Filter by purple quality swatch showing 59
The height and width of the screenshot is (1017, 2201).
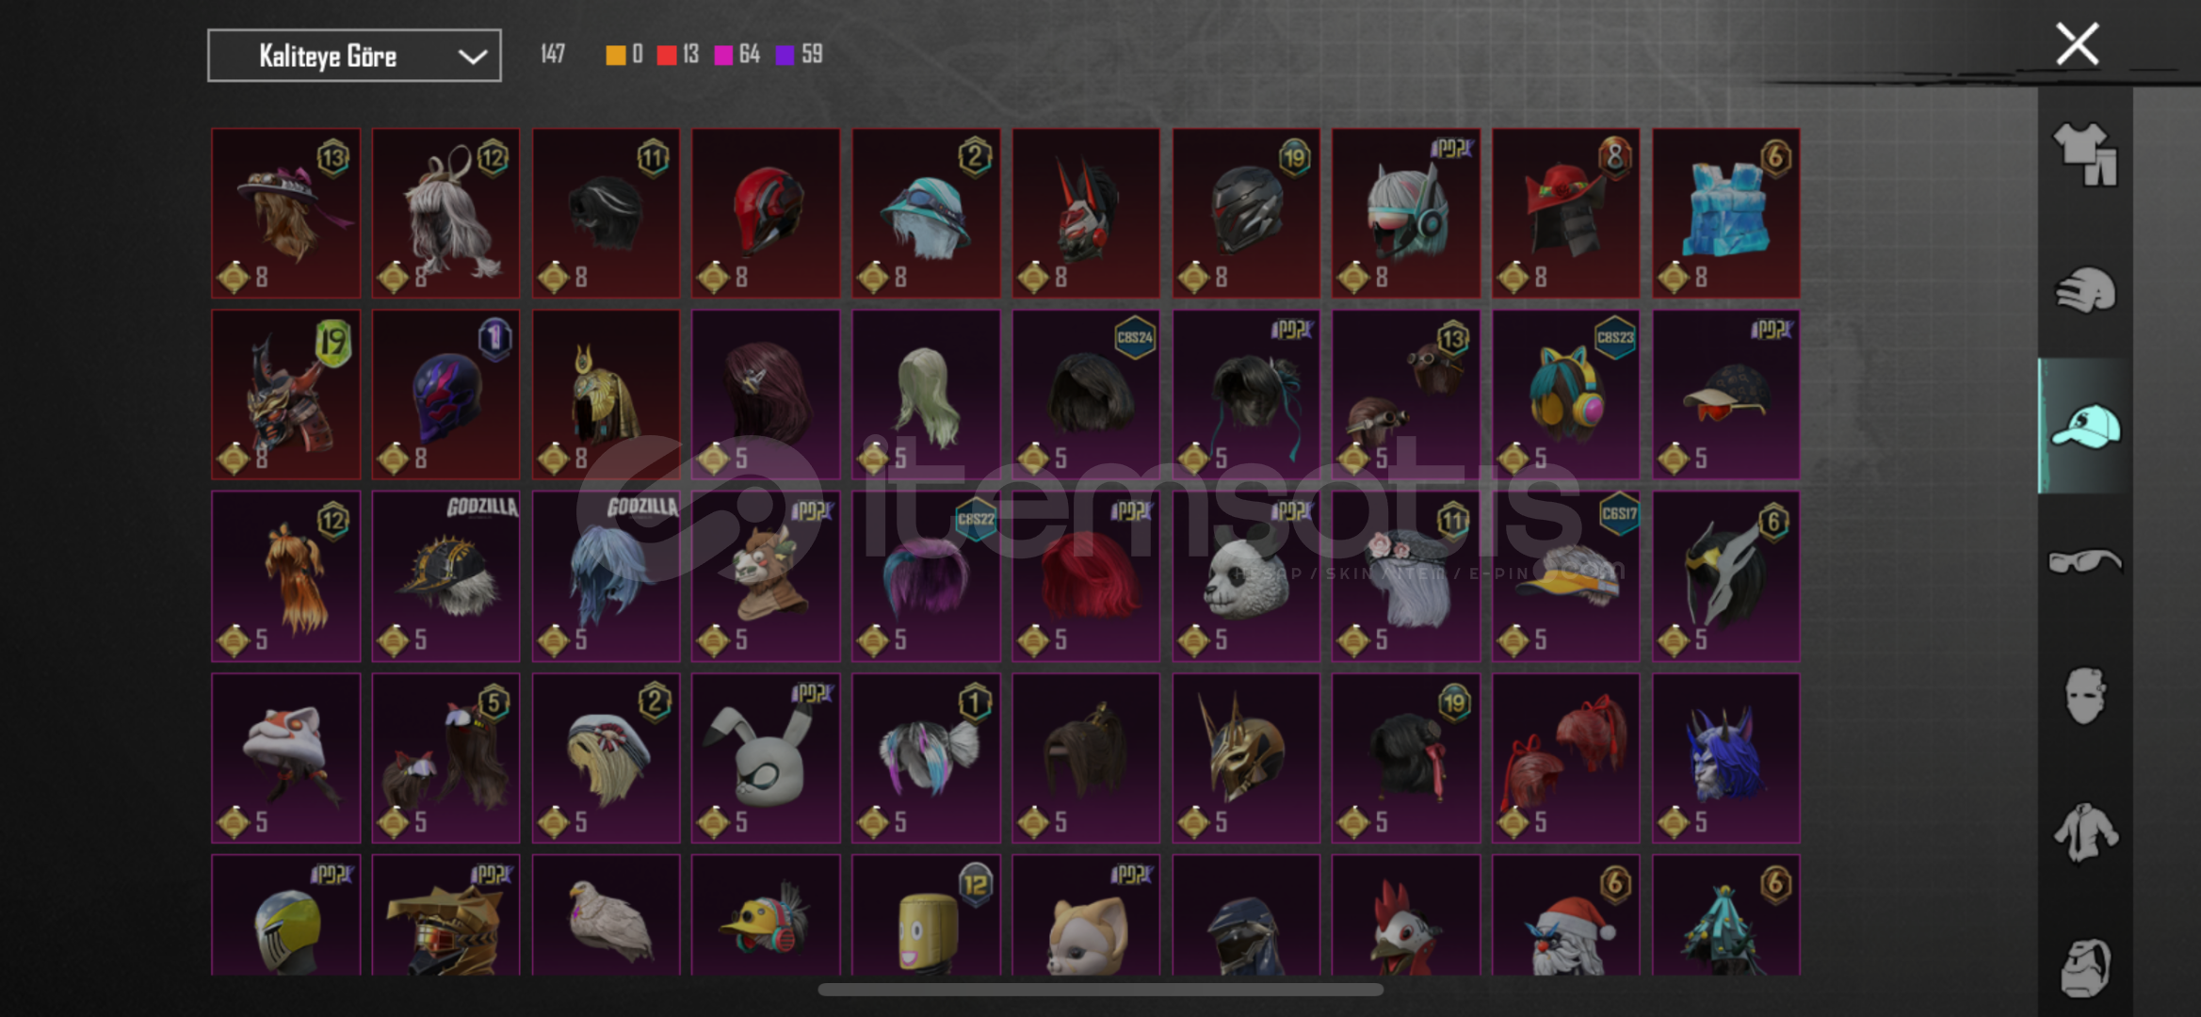pos(785,55)
